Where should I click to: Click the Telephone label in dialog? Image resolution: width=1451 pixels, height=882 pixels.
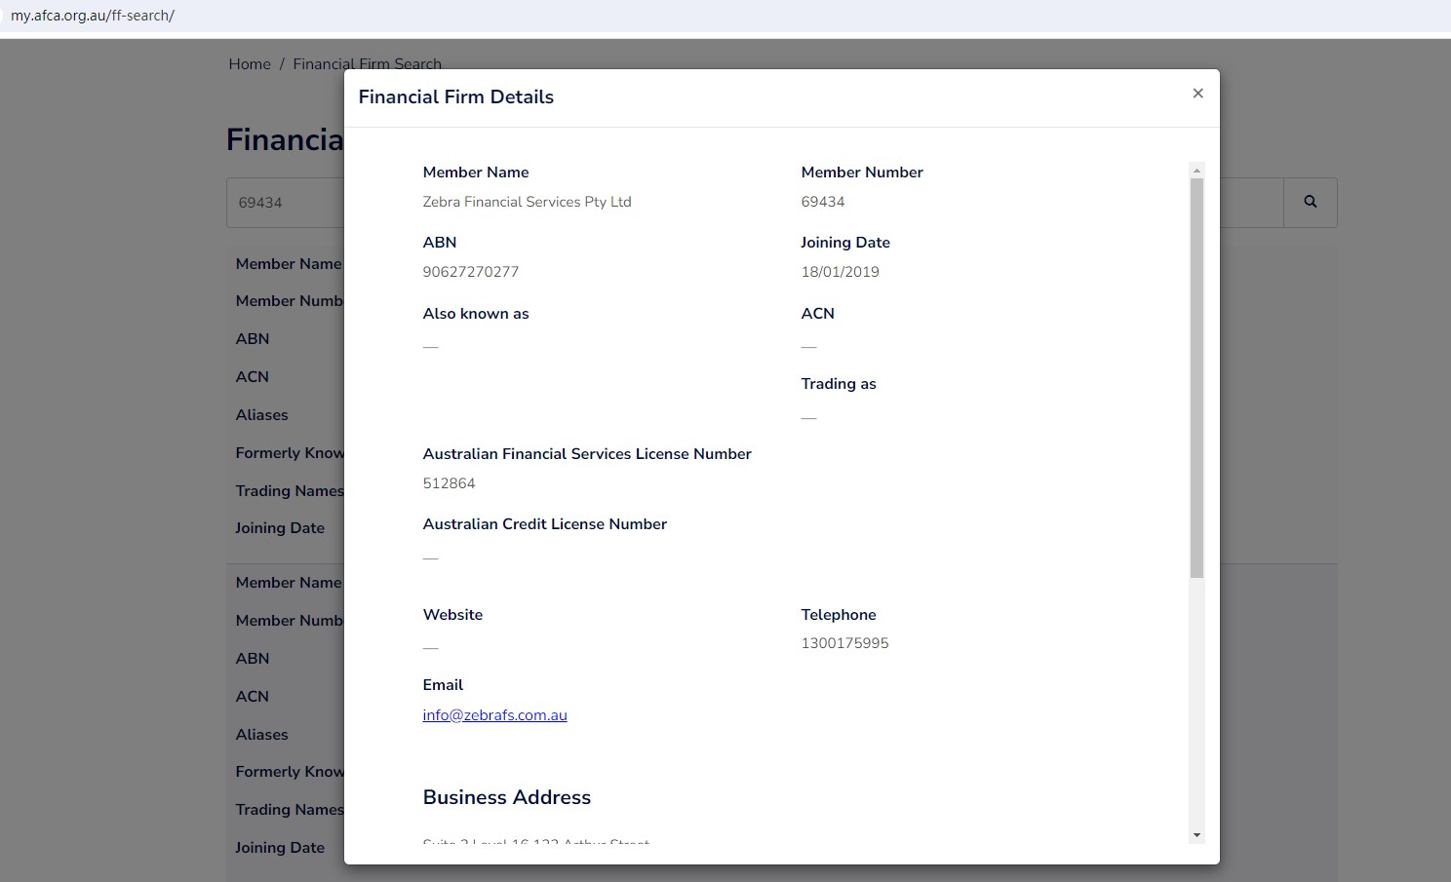(x=838, y=615)
